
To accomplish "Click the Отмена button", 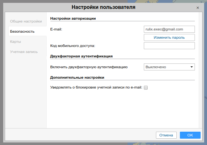I will [166, 135].
